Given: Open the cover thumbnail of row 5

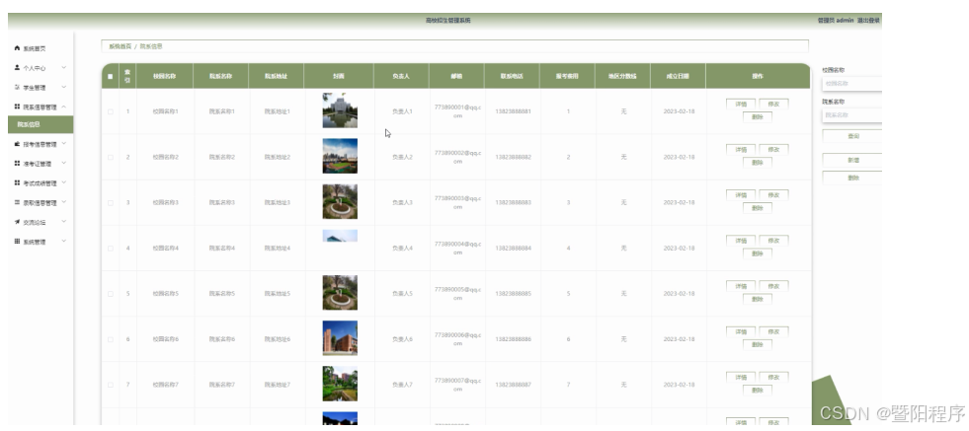Looking at the screenshot, I should pyautogui.click(x=340, y=293).
